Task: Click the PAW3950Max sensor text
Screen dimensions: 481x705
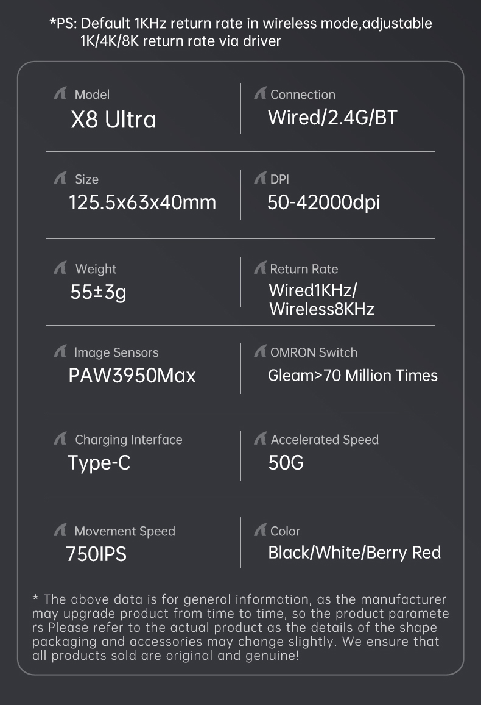Action: point(132,376)
